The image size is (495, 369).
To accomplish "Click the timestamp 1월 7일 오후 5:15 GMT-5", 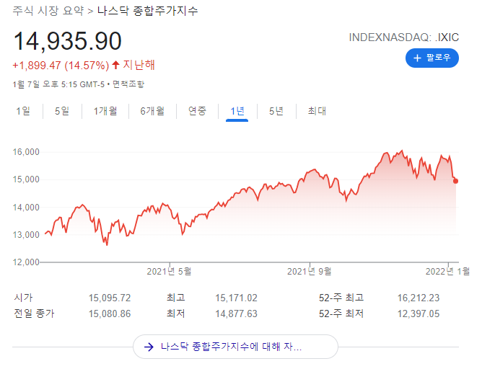I will click(x=58, y=84).
